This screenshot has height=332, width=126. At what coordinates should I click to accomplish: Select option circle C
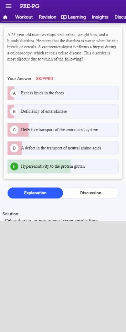coord(14,130)
